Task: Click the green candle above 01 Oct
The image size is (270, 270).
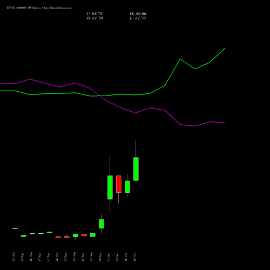Action: click(110, 187)
